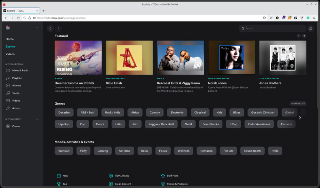Open the profile options ellipsis menu
The width and height of the screenshot is (320, 188).
point(37,27)
